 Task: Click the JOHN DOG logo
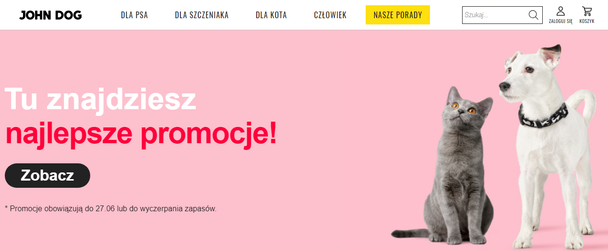click(x=50, y=15)
